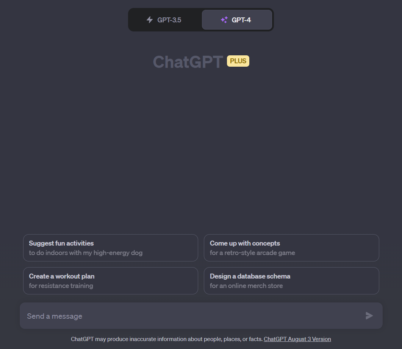This screenshot has height=349, width=402.
Task: Click the "for resistance training" subtitle
Action: coord(61,286)
